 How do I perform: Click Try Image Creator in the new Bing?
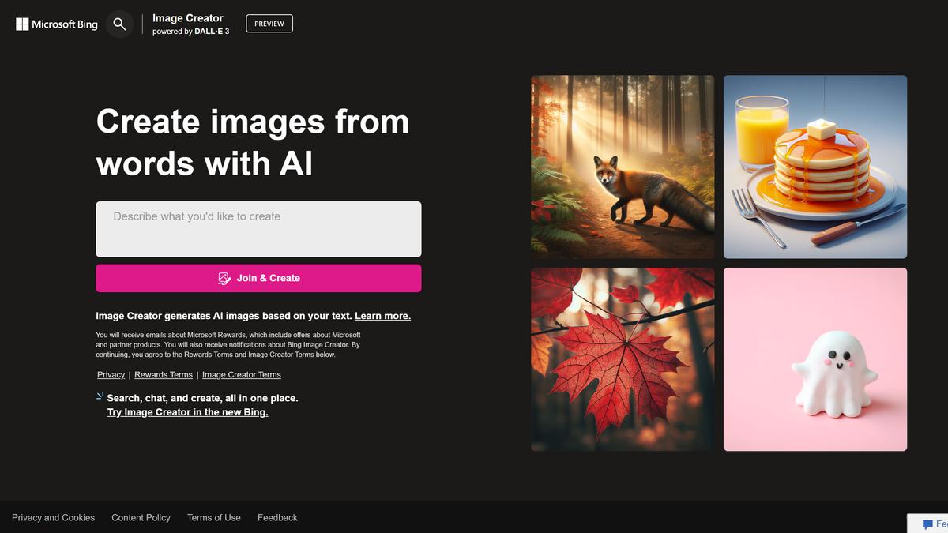187,411
